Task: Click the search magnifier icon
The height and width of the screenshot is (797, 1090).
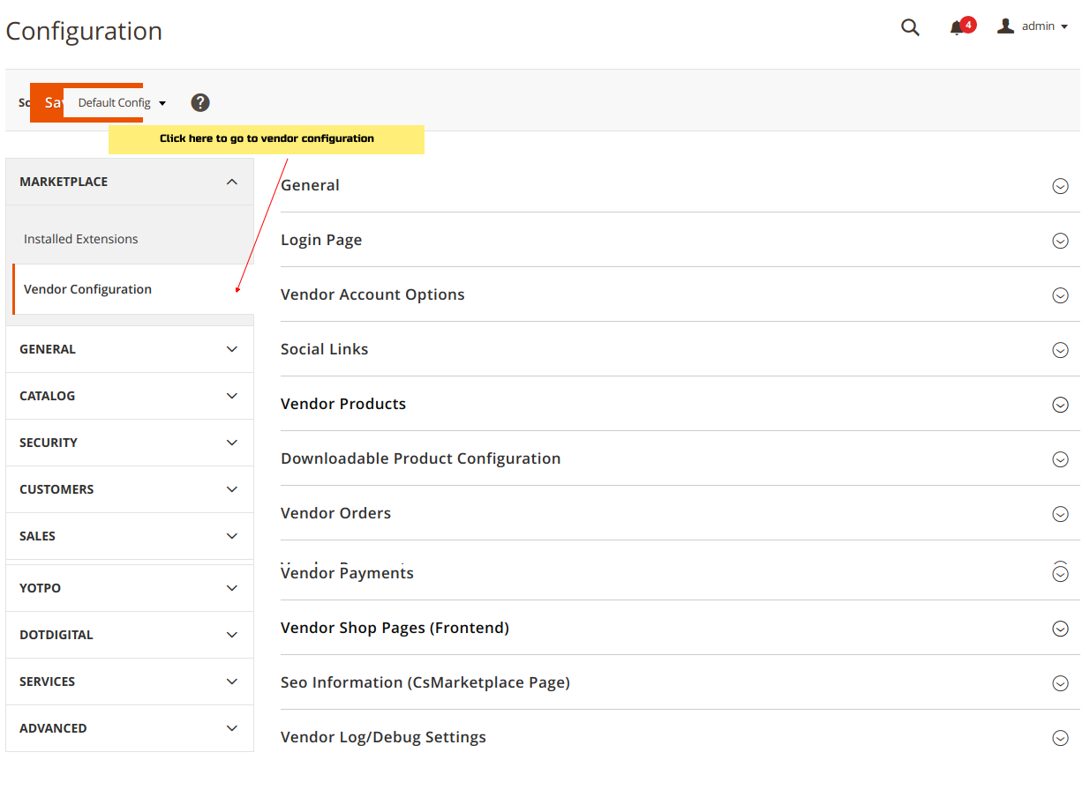Action: click(x=910, y=27)
